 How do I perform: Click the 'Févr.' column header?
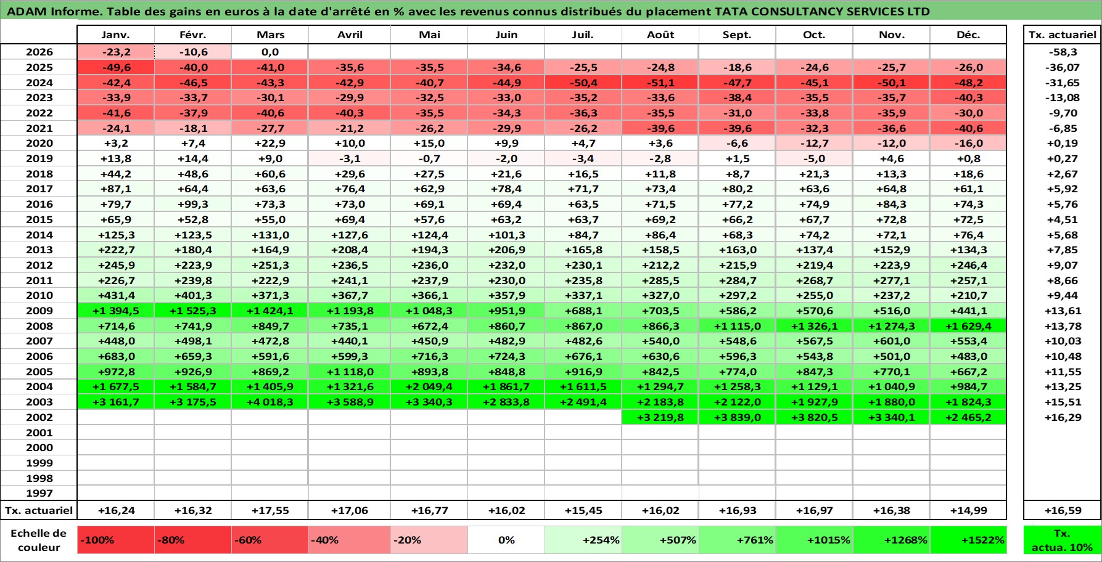pyautogui.click(x=193, y=35)
